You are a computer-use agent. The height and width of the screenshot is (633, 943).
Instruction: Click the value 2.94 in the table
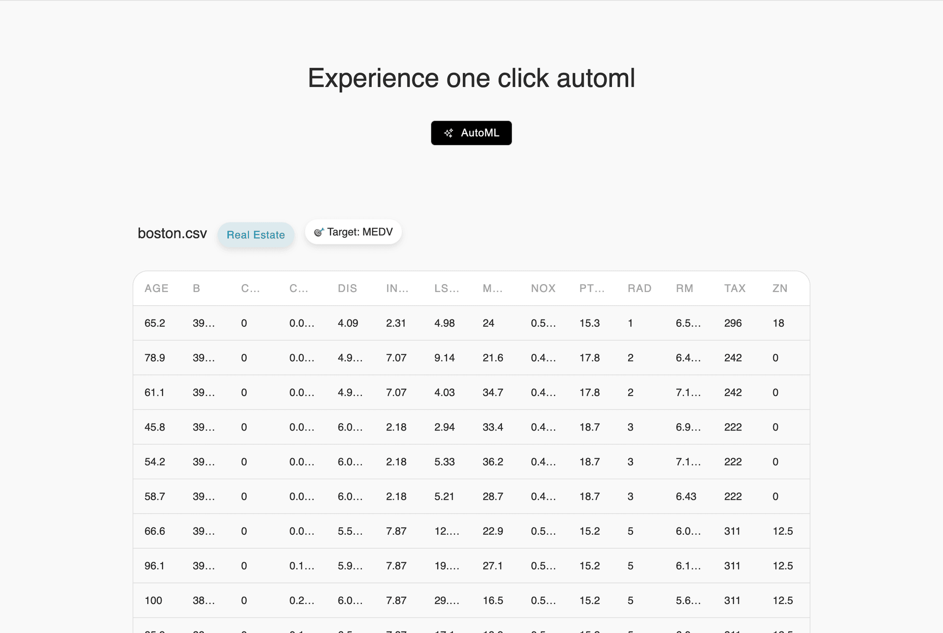pos(444,427)
